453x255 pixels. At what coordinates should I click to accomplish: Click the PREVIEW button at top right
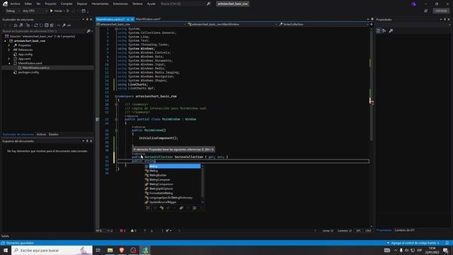(441, 11)
